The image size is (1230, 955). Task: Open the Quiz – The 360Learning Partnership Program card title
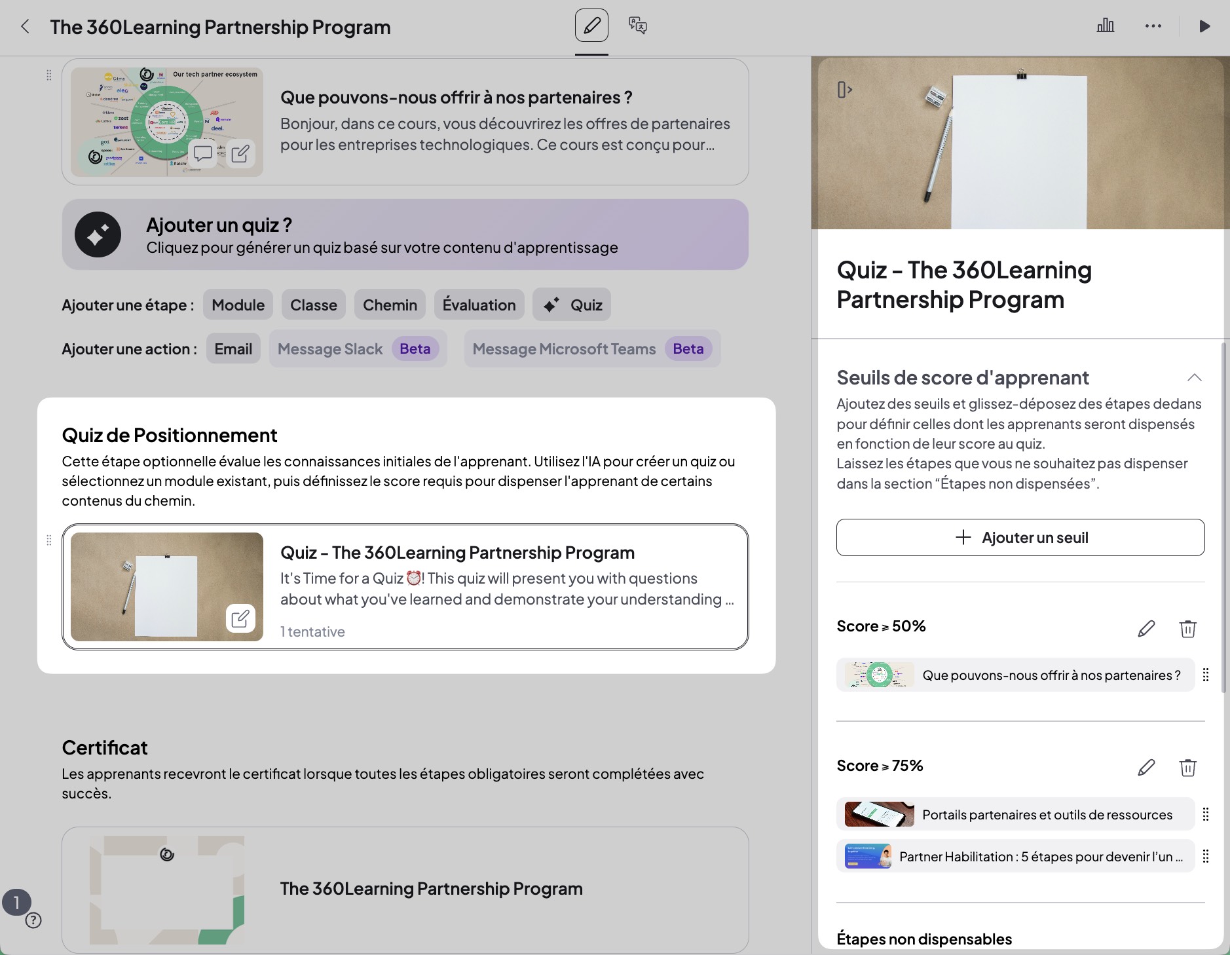(x=457, y=553)
